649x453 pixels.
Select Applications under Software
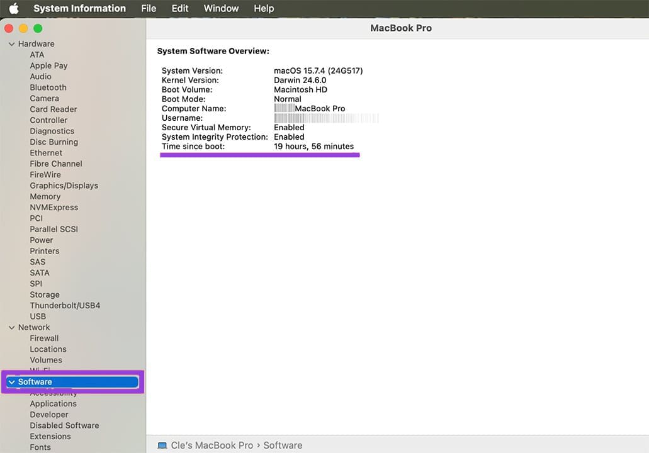click(x=53, y=404)
